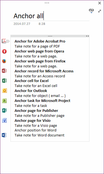Click the note container width arrows
Viewport: 104px width, 174px height.
87,36
